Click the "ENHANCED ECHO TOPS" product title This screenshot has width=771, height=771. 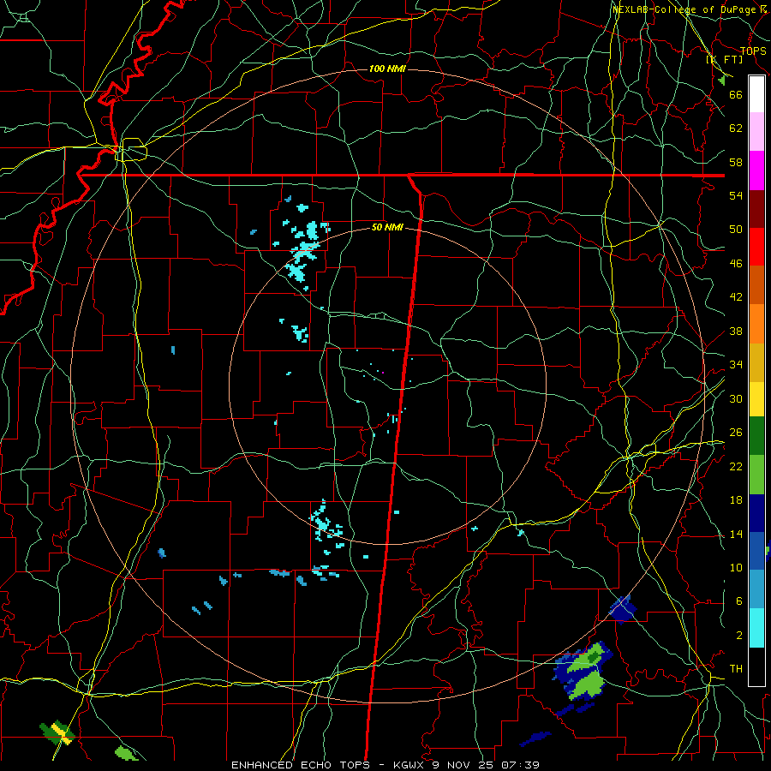coord(301,765)
